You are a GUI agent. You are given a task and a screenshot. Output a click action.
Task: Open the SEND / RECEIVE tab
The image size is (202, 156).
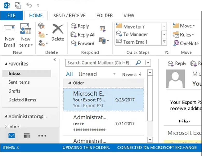coord(69,16)
